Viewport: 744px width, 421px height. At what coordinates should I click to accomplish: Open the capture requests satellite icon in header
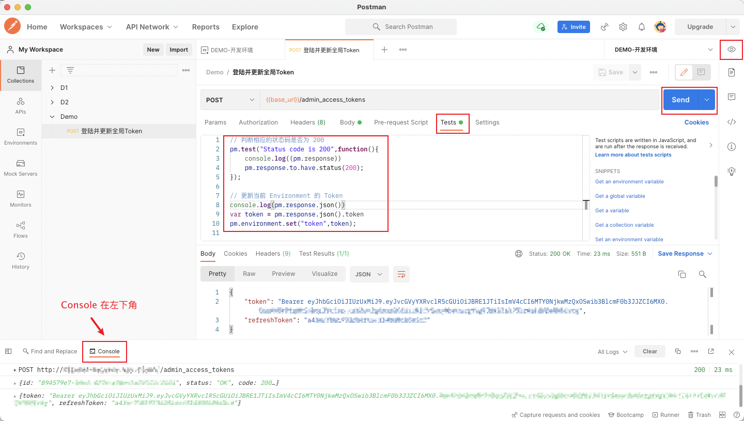pos(605,27)
